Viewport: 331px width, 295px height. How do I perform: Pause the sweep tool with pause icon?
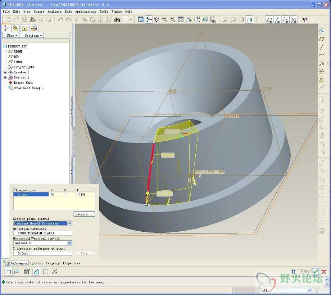(x=294, y=272)
